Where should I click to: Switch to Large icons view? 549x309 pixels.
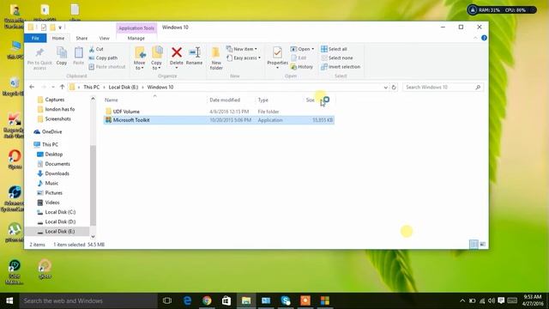[482, 244]
